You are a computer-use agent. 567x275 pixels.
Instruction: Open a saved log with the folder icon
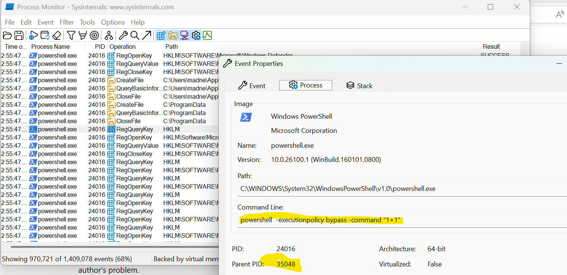pyautogui.click(x=7, y=35)
